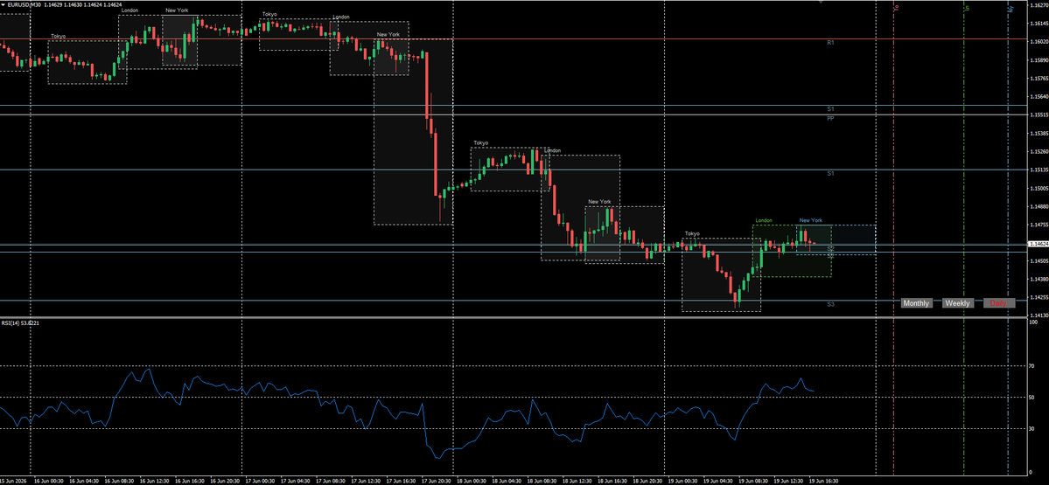
Task: Click the EURUSD,M30 symbol title
Action: pos(24,4)
